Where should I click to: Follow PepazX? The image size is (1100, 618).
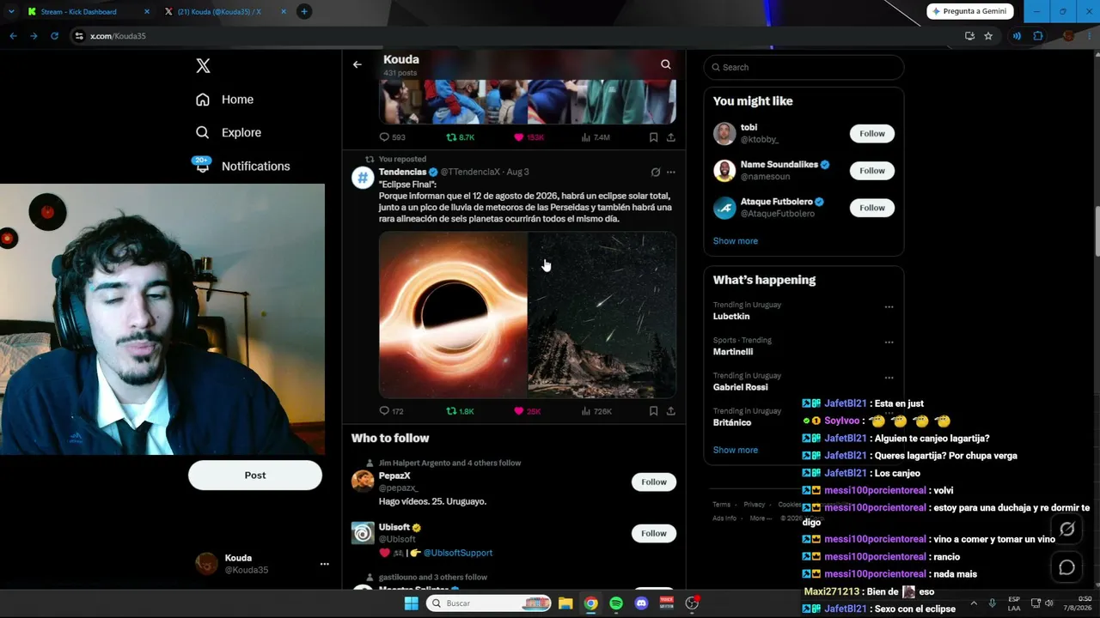coord(654,482)
